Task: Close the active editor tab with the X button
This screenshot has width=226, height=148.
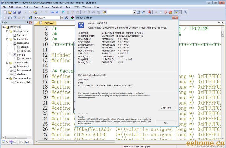Action: [x=223, y=23]
